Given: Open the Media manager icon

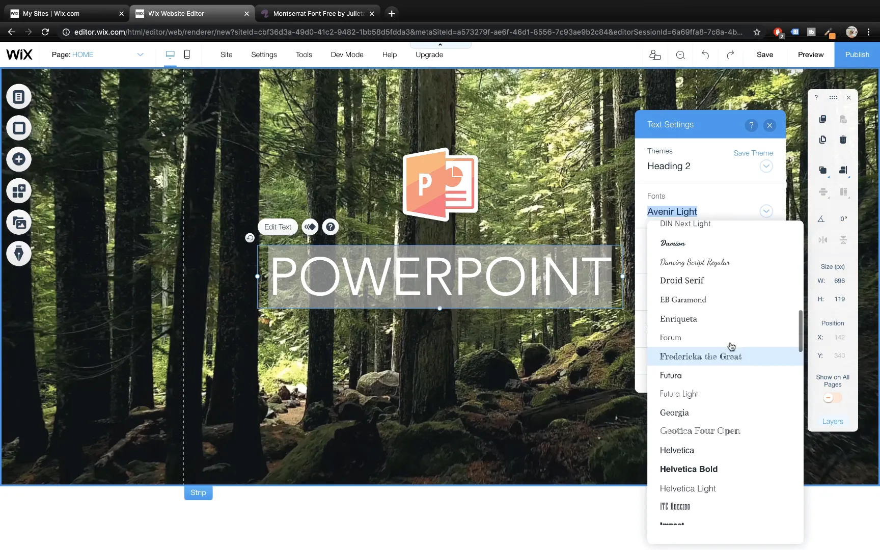Looking at the screenshot, I should (19, 223).
